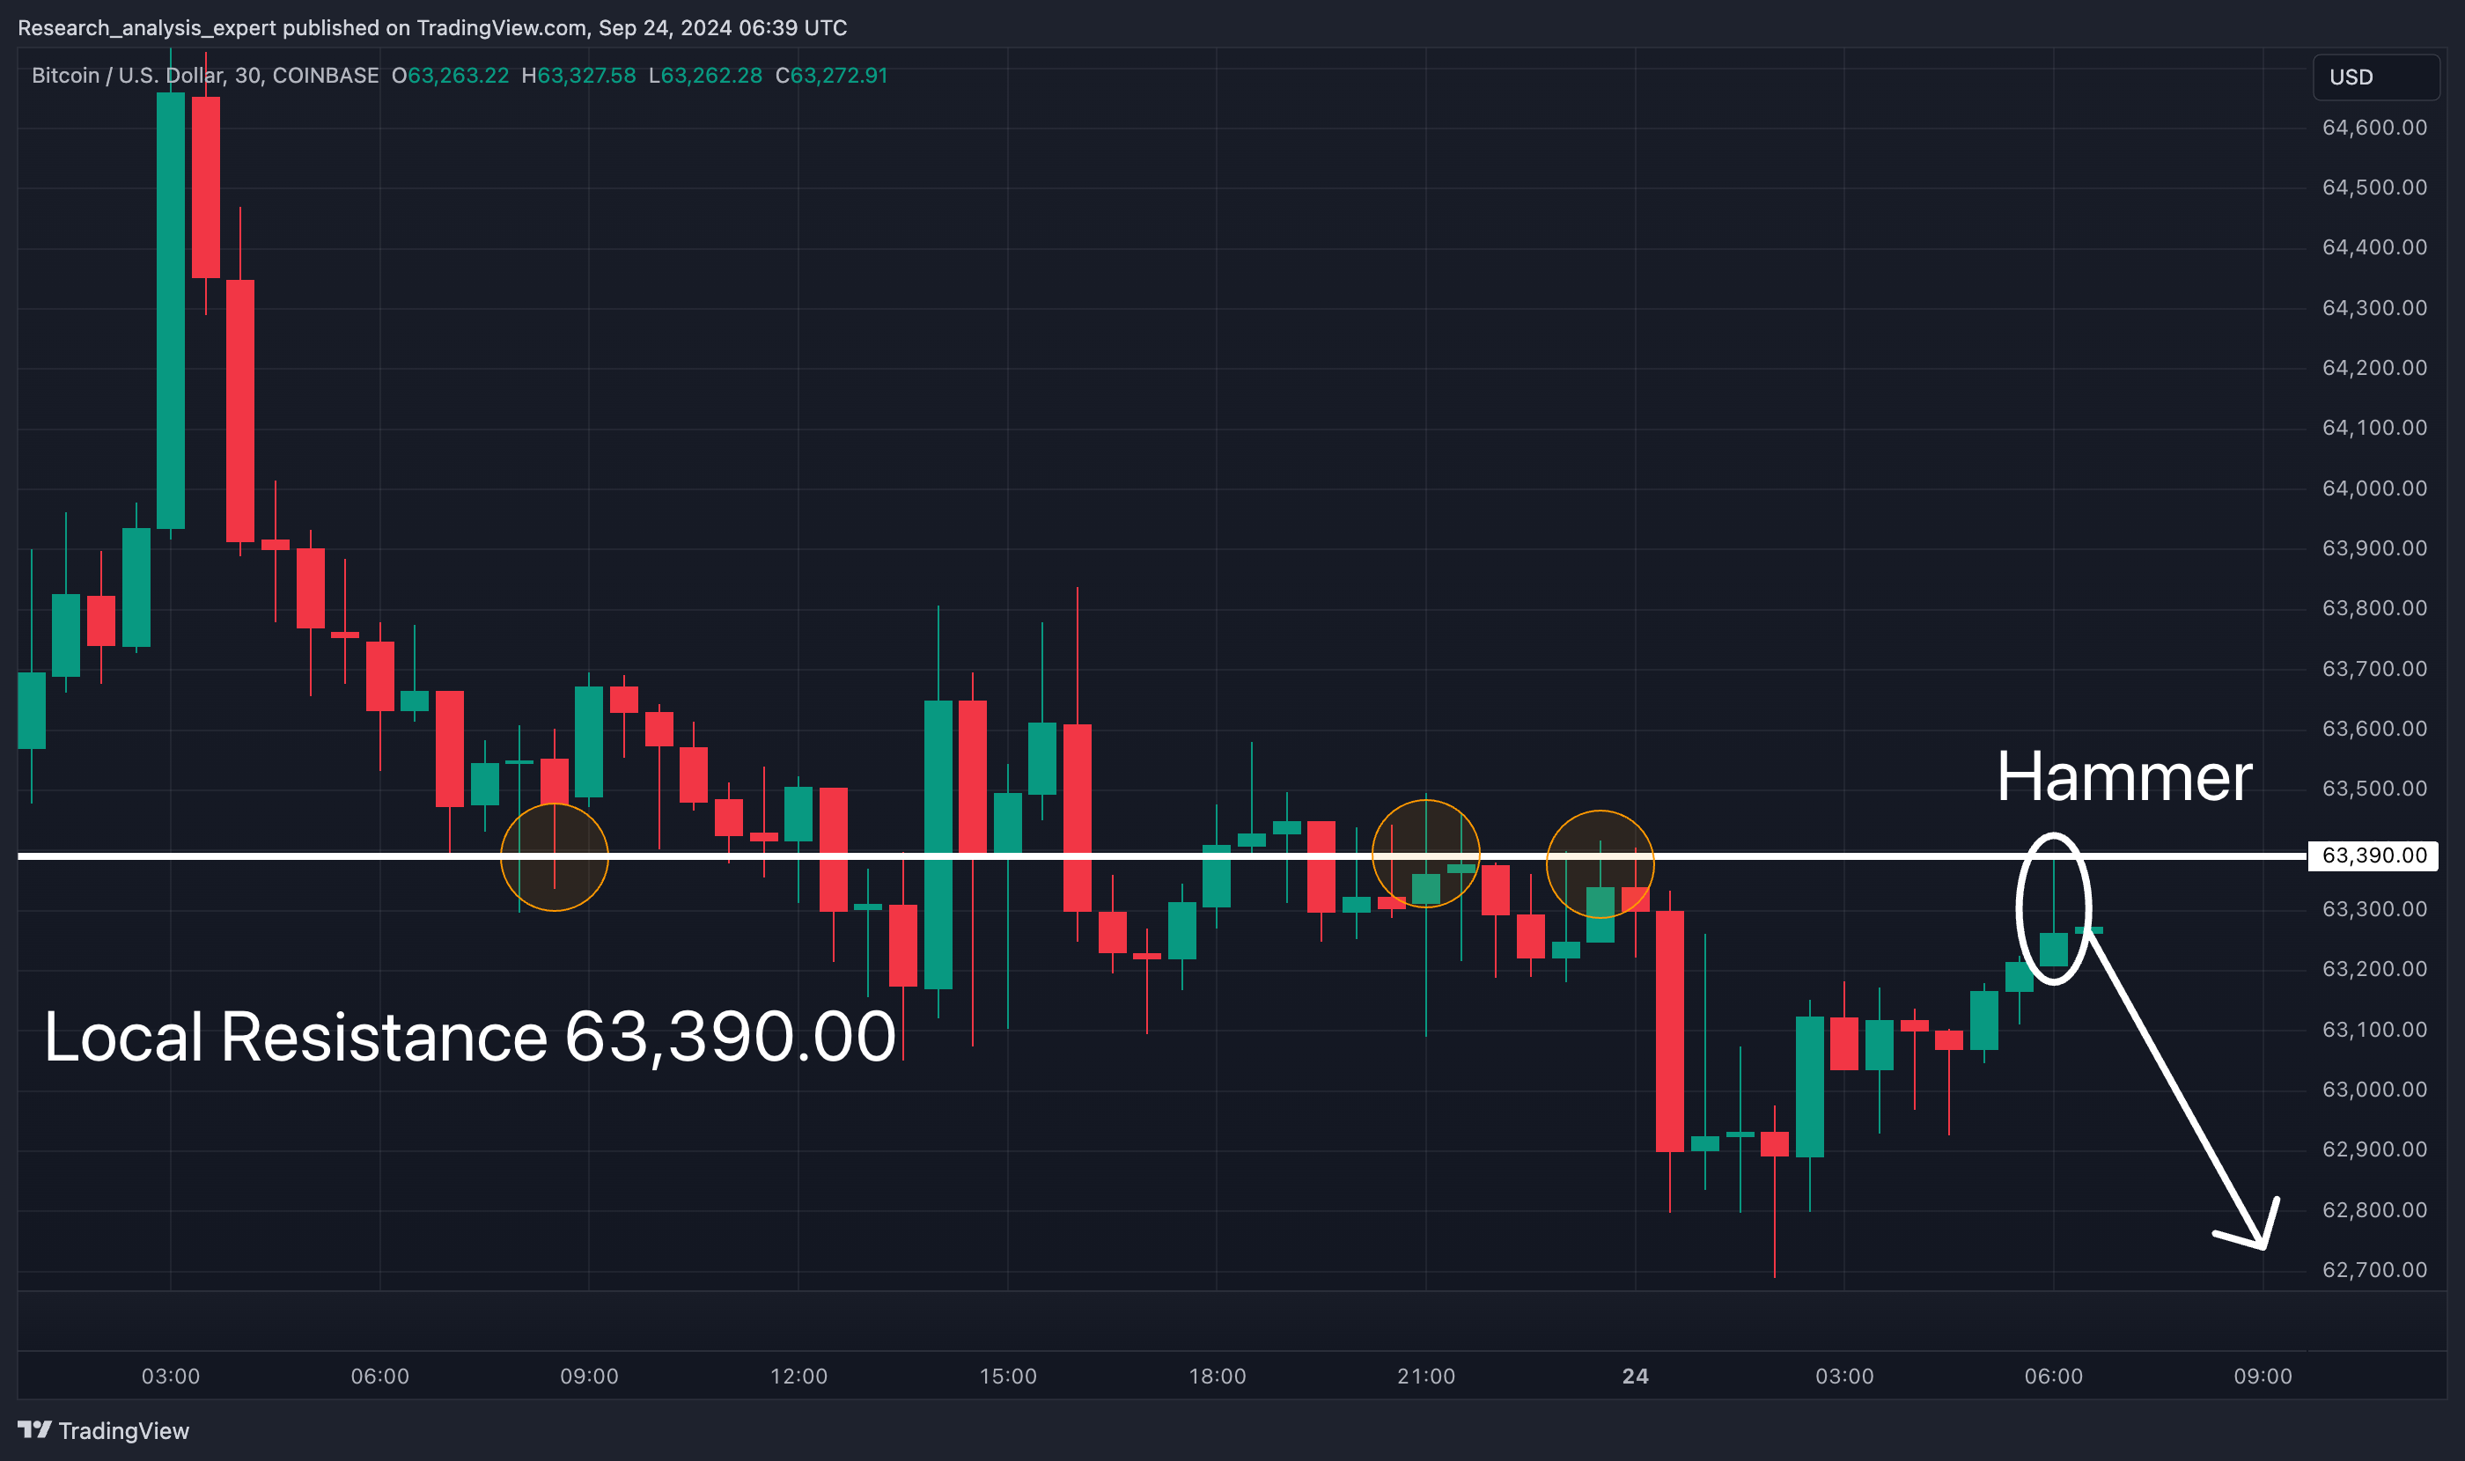Click the 12:00 time axis label
Screen dimensions: 2465x1461
click(x=798, y=1377)
